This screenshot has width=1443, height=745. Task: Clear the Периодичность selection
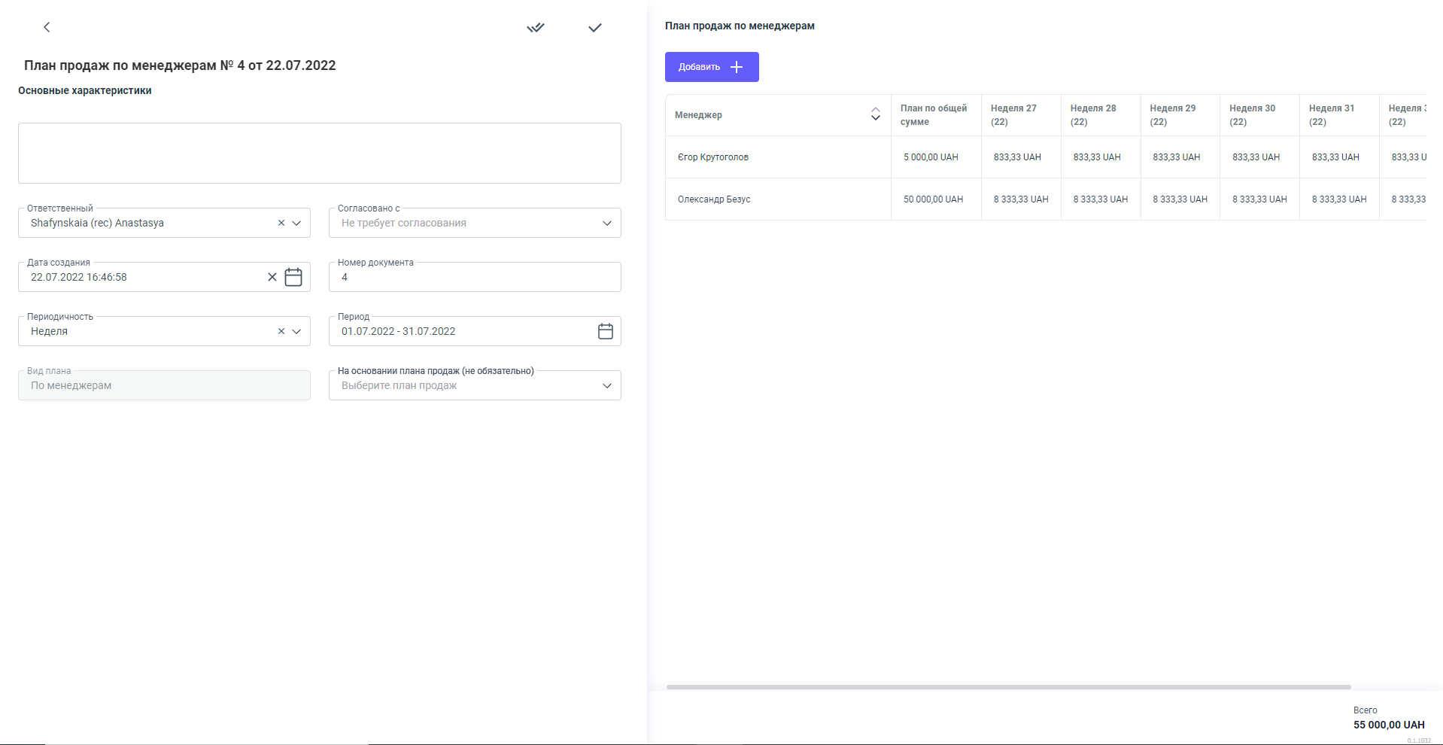pyautogui.click(x=281, y=331)
